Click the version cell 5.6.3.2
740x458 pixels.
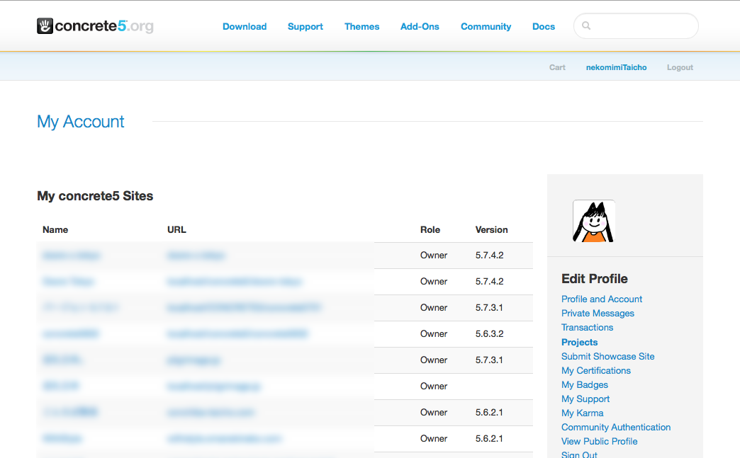(489, 333)
